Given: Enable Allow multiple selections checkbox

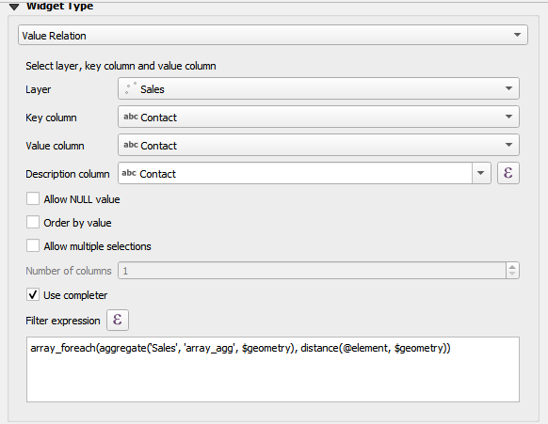Looking at the screenshot, I should [x=33, y=245].
